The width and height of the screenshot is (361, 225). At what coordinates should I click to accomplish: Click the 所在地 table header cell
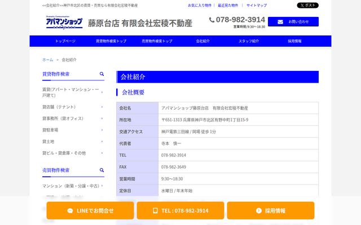tap(137, 120)
